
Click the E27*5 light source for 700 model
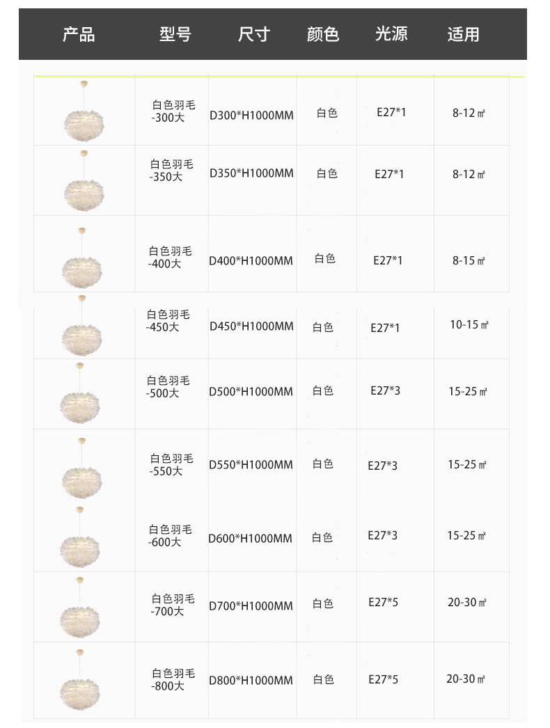pyautogui.click(x=383, y=602)
